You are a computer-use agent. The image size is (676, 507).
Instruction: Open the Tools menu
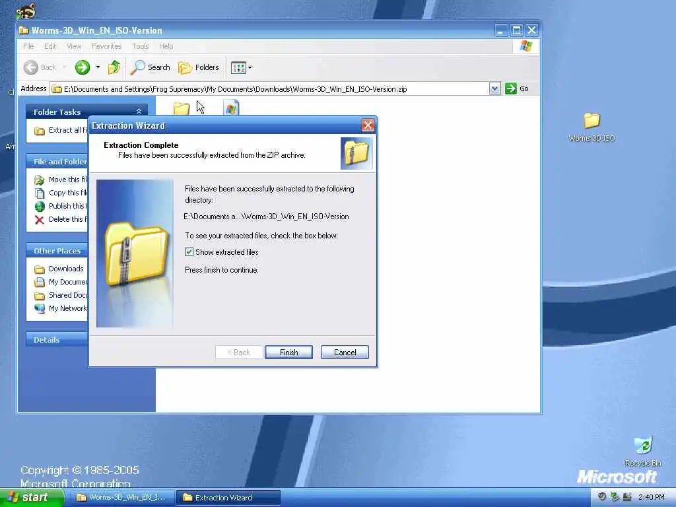(140, 46)
